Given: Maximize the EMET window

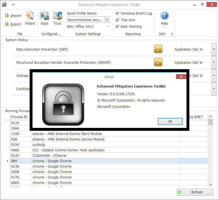Looking at the screenshot, I should click(202, 5).
